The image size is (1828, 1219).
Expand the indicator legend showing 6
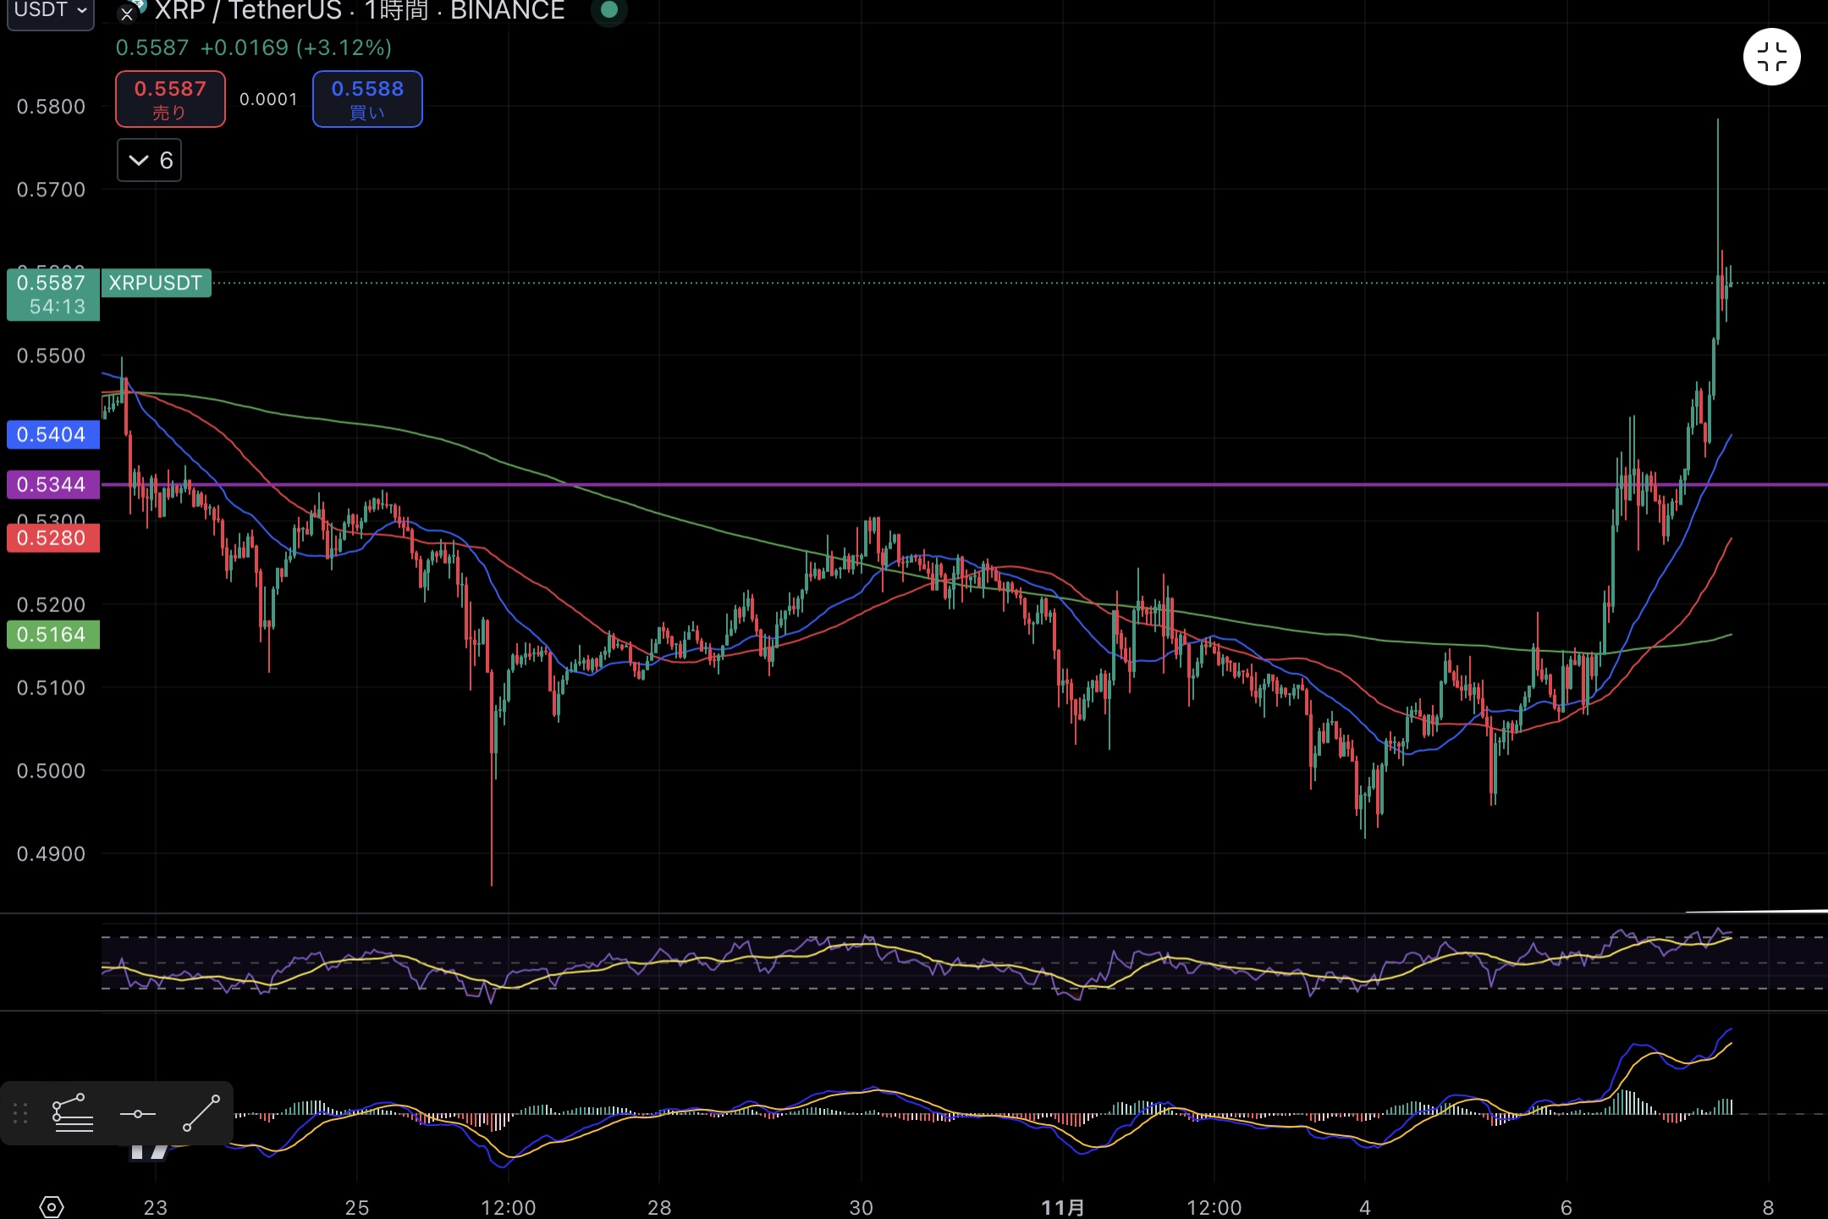click(x=149, y=160)
